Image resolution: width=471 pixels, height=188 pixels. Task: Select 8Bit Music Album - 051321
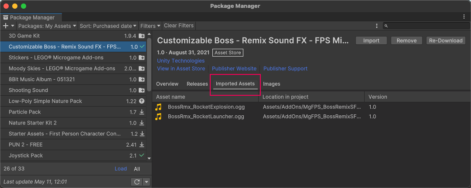73,80
